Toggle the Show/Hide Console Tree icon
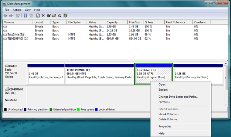 pos(18,16)
